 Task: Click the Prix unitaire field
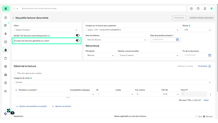pos(148,94)
